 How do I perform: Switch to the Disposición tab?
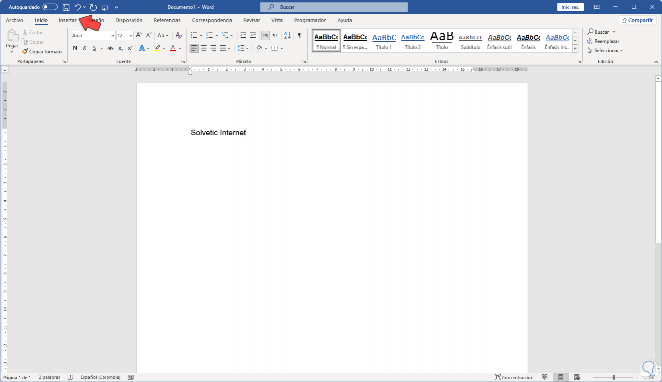click(x=129, y=20)
